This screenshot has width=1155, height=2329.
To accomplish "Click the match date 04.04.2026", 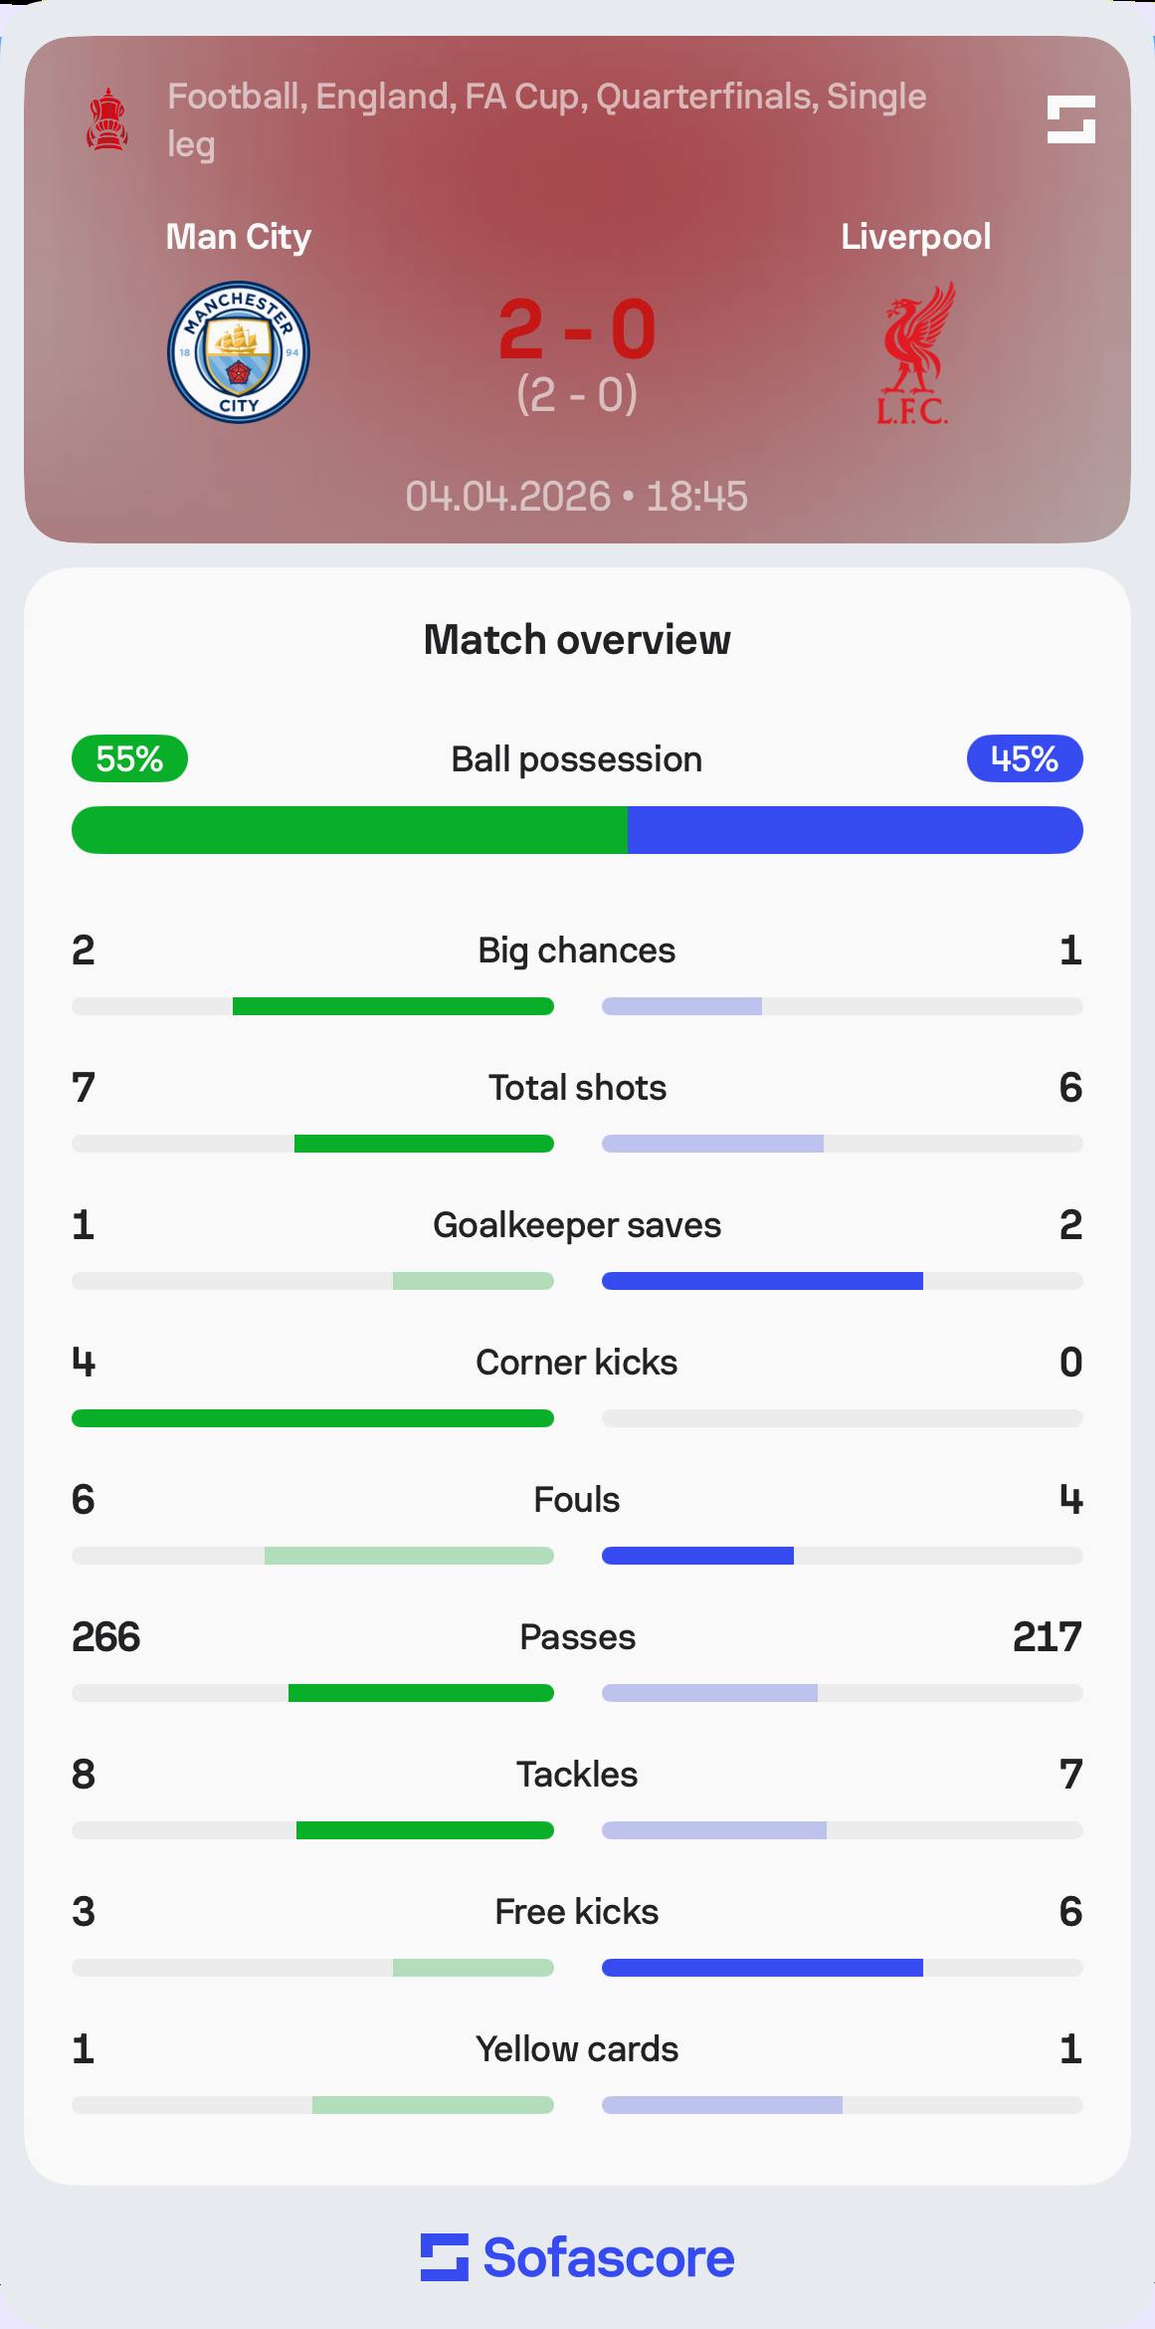I will click(508, 496).
